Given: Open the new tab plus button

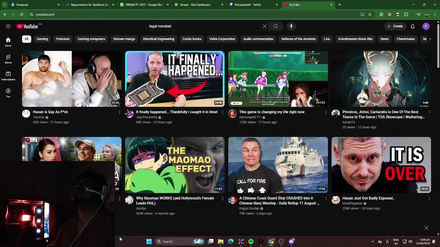Looking at the screenshot, I should pyautogui.click(x=339, y=5).
